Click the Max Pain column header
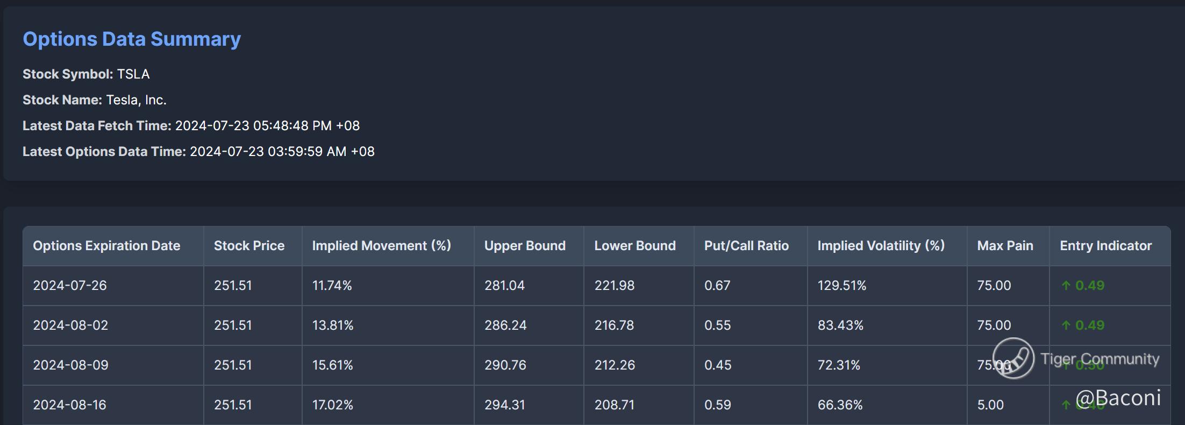 pos(1005,246)
